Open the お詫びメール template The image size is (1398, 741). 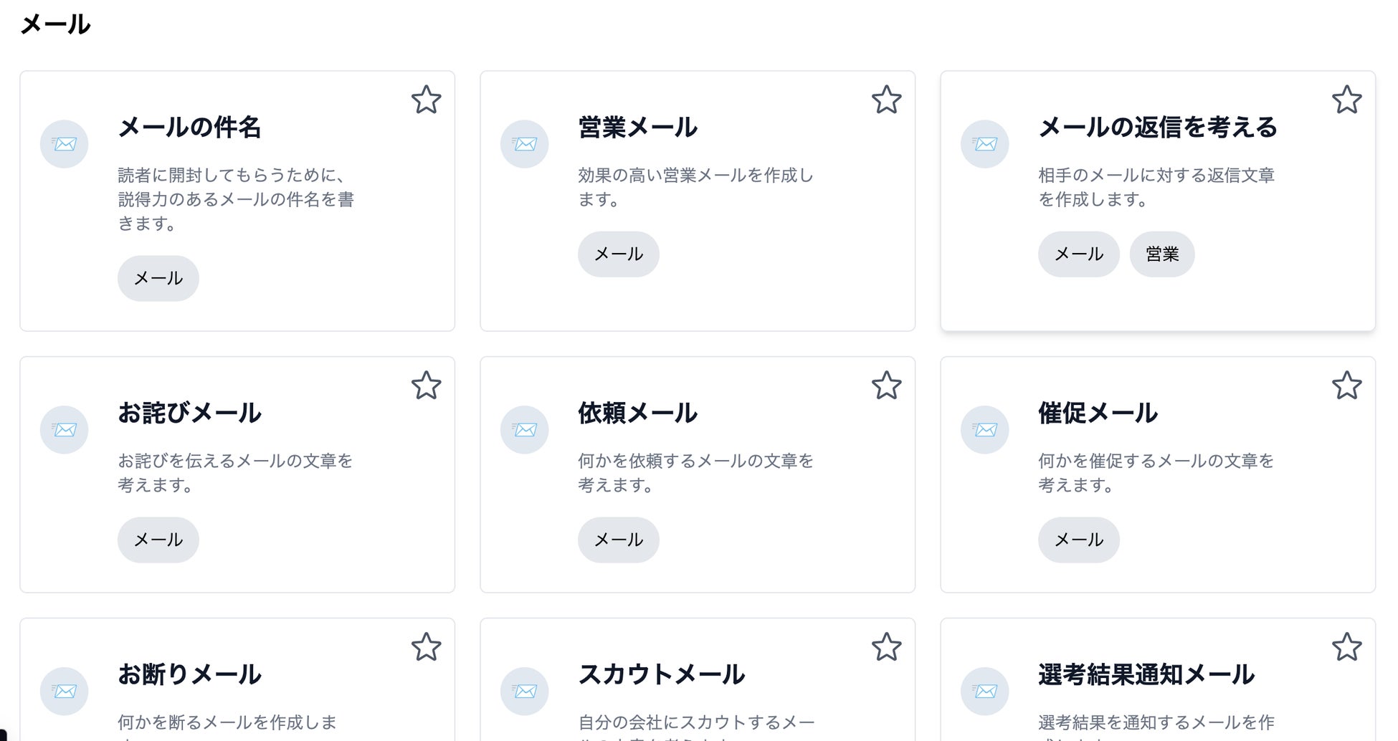(189, 413)
